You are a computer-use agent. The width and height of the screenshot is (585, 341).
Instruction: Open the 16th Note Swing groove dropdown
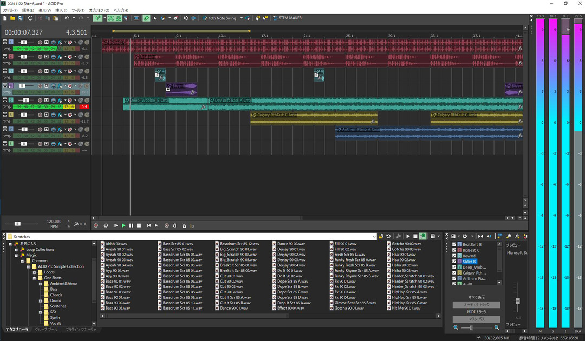tap(242, 18)
